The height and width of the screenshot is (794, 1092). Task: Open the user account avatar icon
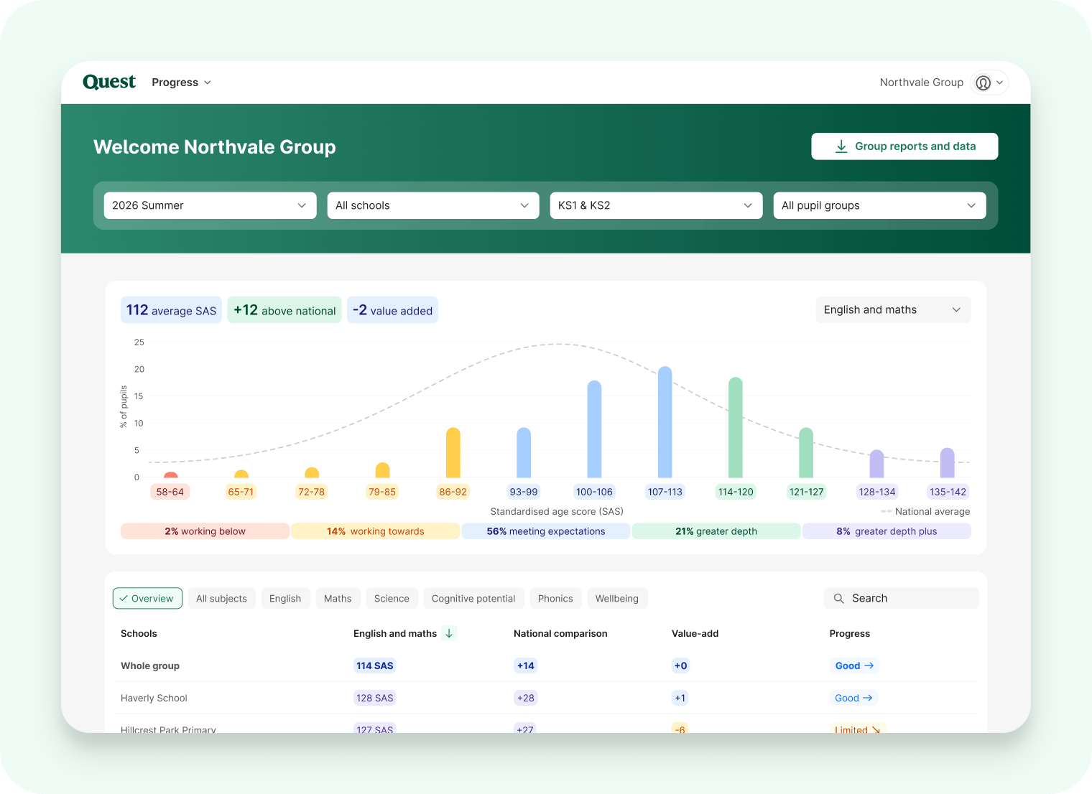coord(983,83)
